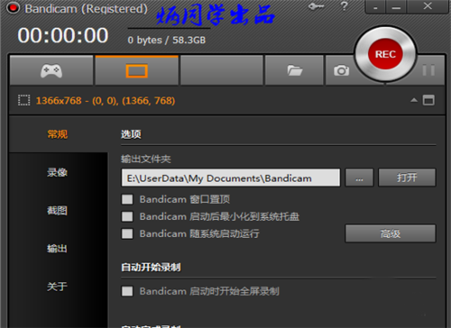Start recording with the REC button
The width and height of the screenshot is (451, 328).
pyautogui.click(x=385, y=54)
